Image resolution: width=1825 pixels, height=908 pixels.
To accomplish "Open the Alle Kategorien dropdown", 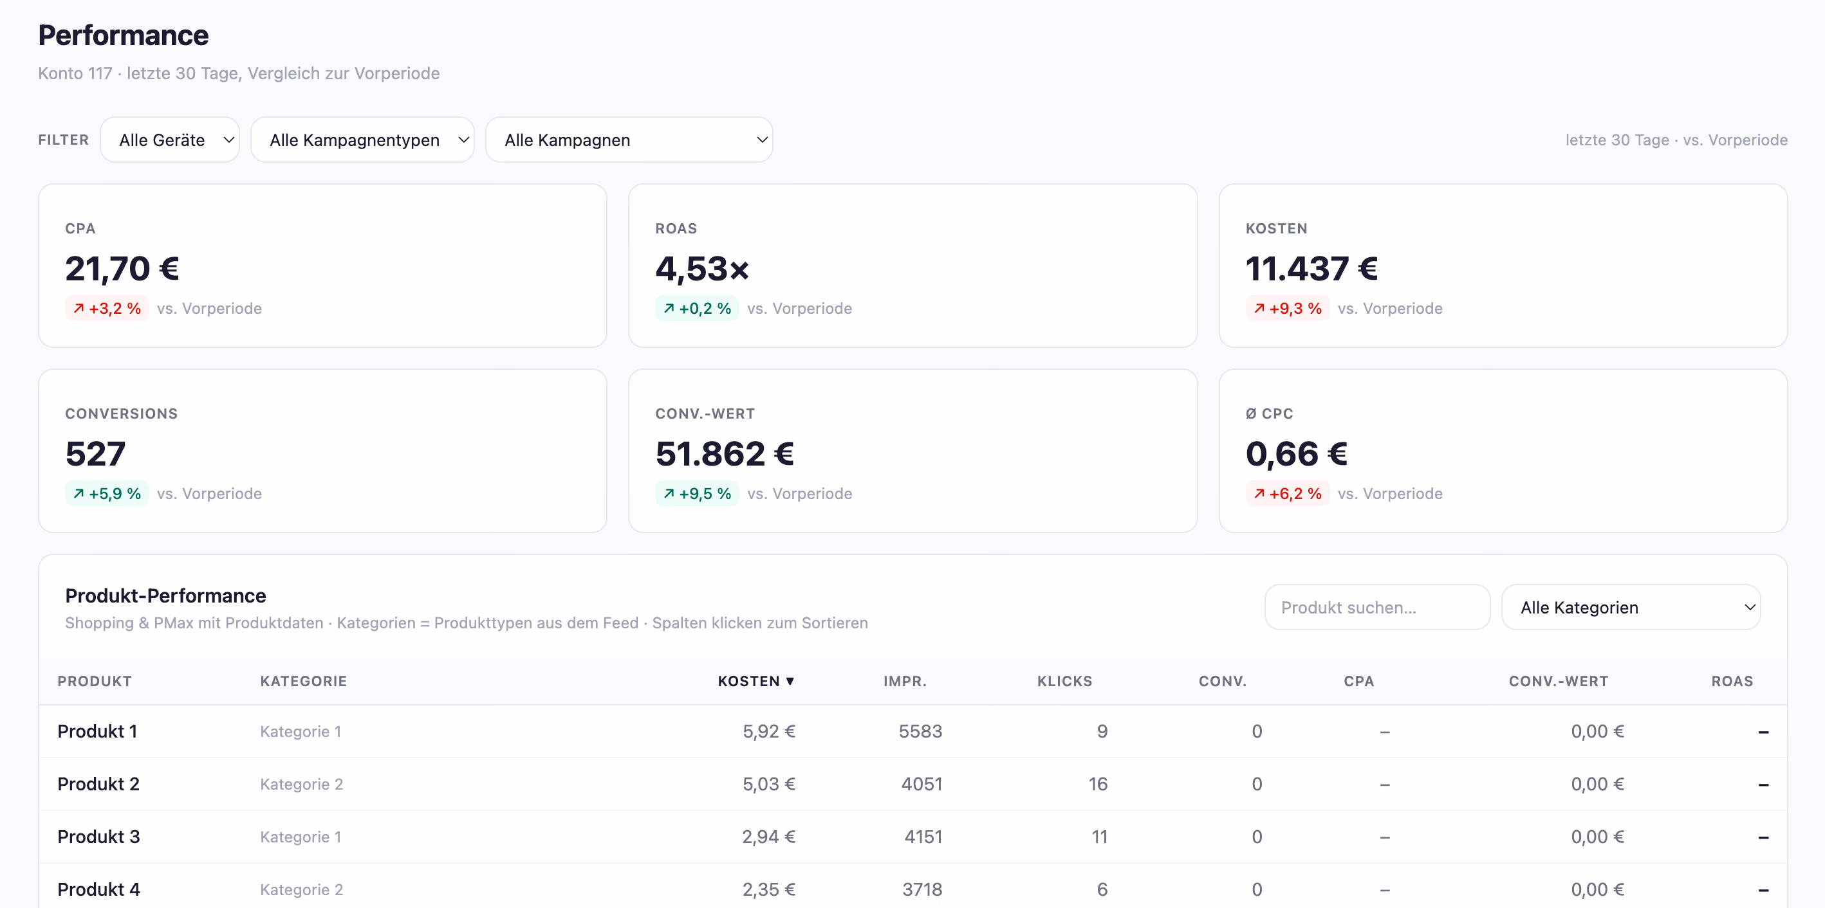I will pyautogui.click(x=1630, y=606).
